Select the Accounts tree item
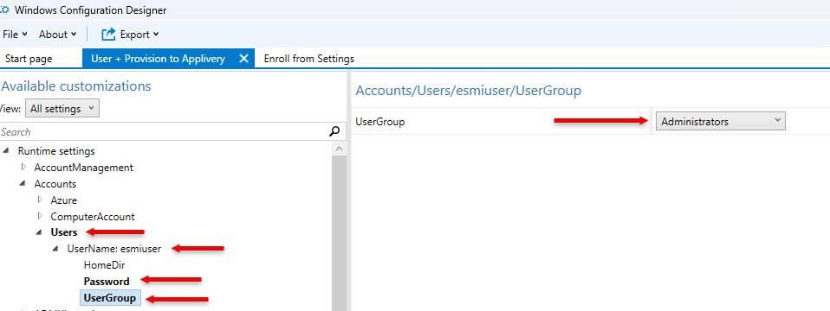830x311 pixels. point(55,184)
